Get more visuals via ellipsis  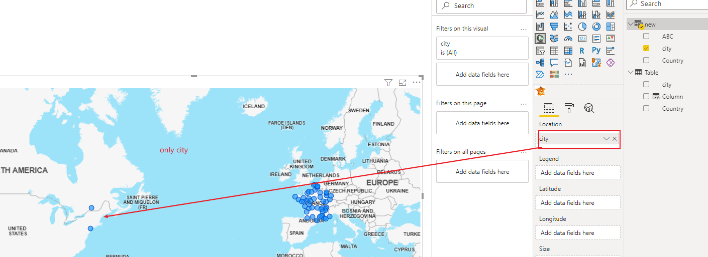(568, 75)
